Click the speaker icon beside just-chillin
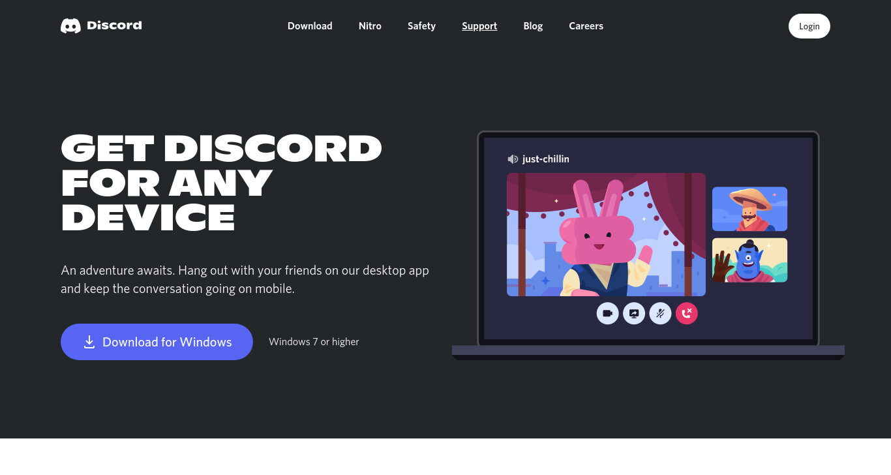891x475 pixels. click(513, 159)
